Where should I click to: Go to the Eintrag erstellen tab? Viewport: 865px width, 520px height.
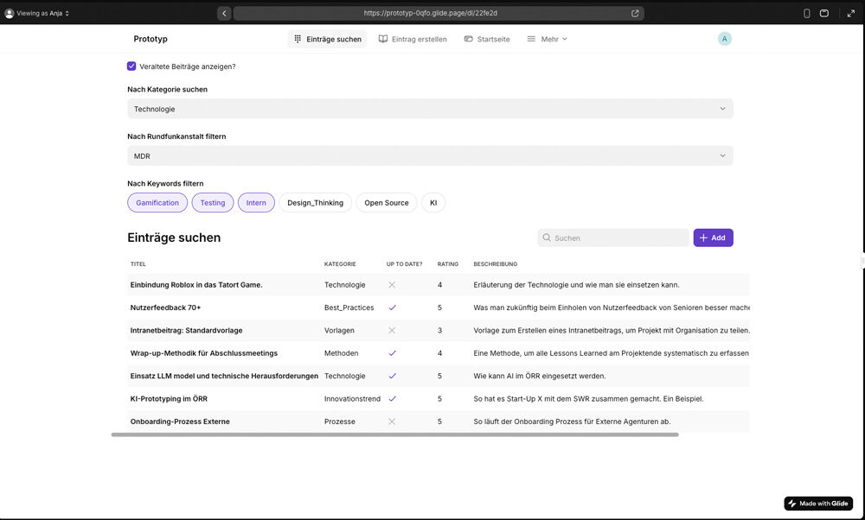[413, 39]
